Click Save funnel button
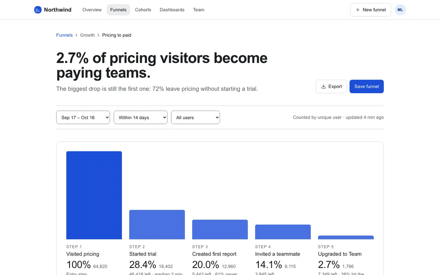Screen dimensions: 440x275 [x=367, y=87]
